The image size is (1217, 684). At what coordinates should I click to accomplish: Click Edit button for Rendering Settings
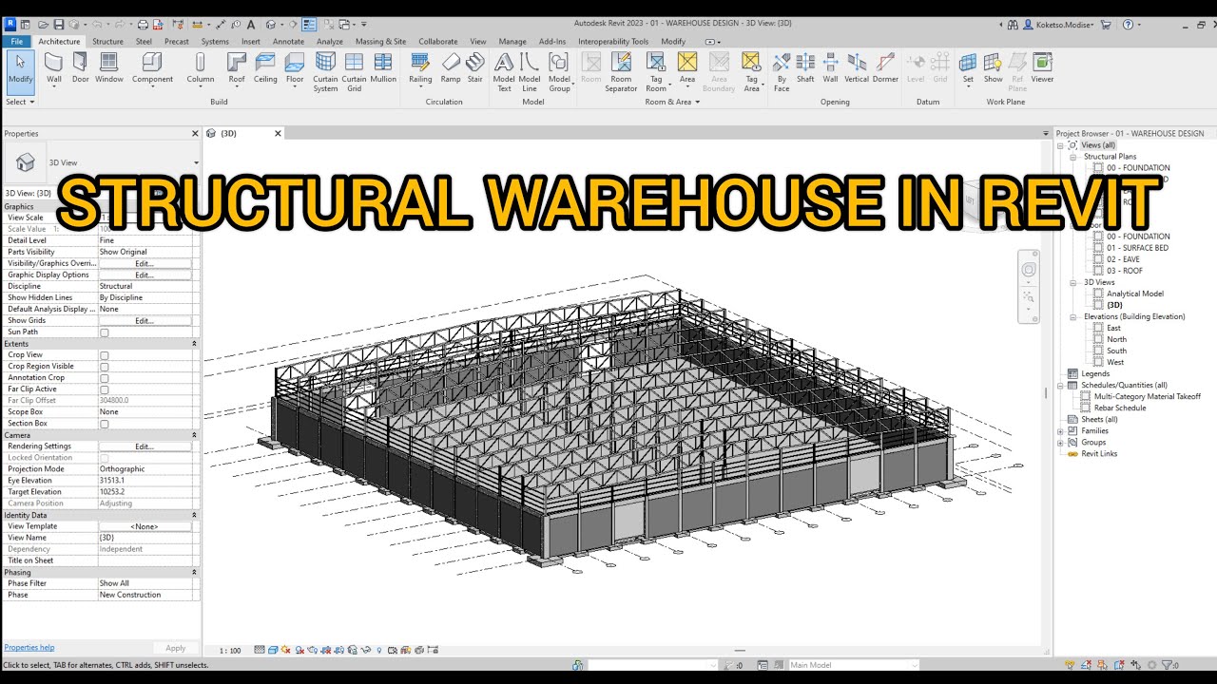click(x=145, y=446)
